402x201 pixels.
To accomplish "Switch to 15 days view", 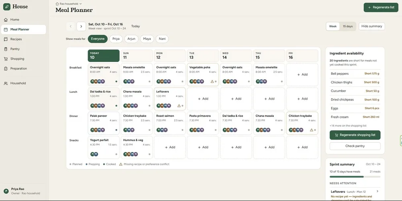I will (x=348, y=27).
